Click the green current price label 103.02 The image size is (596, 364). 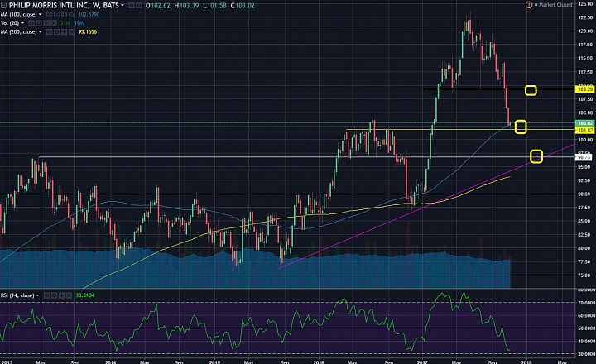(x=584, y=123)
